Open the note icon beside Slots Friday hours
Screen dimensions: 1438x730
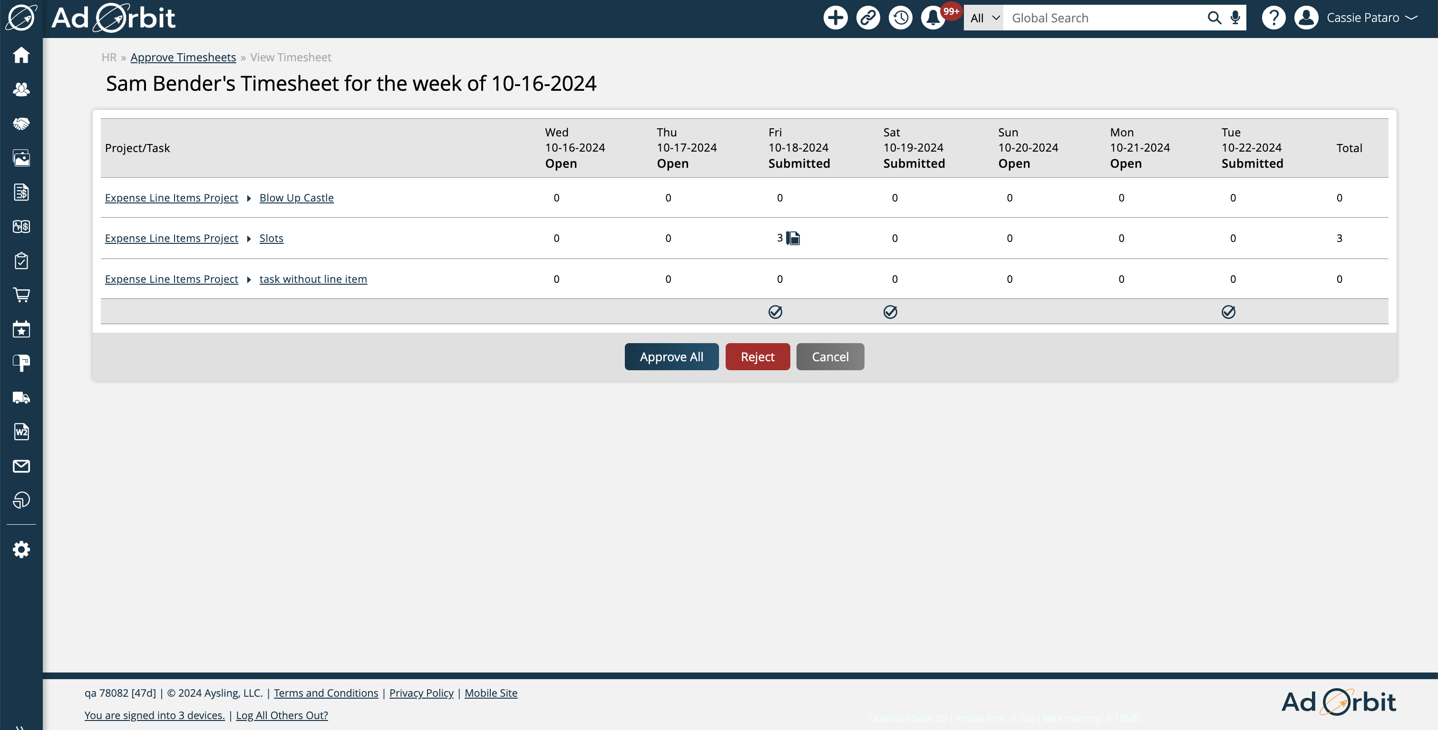793,238
